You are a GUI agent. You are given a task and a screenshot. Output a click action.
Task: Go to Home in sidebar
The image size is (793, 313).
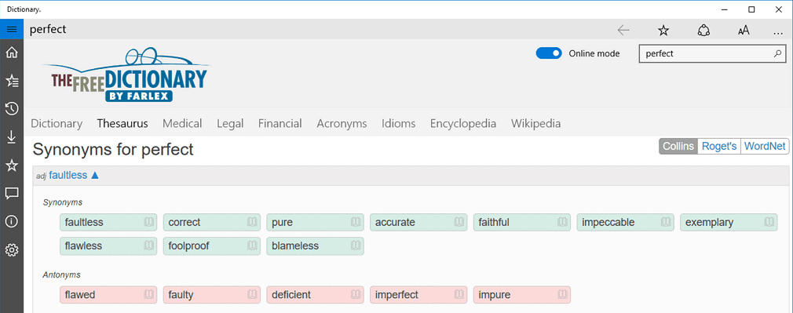click(x=12, y=53)
